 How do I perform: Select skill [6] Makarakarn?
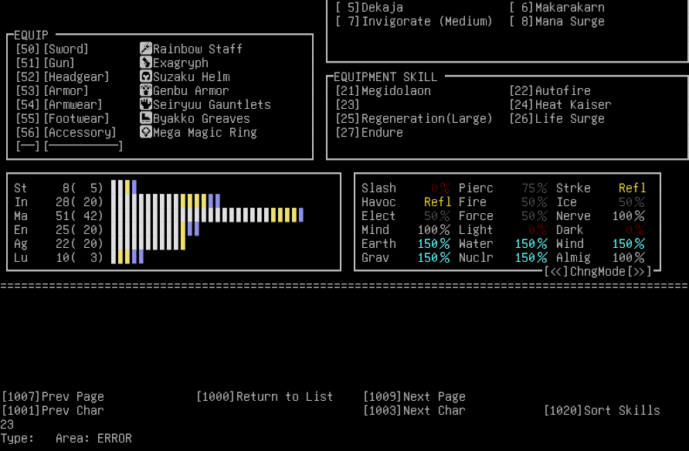pos(557,8)
